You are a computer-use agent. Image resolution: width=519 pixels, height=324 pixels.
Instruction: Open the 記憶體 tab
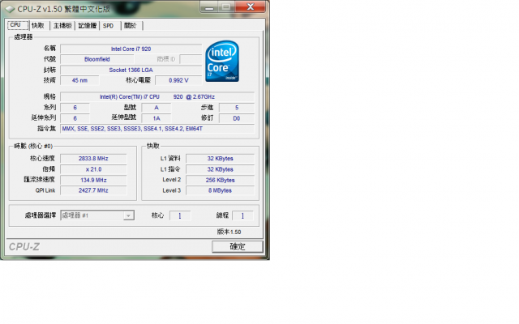(88, 25)
